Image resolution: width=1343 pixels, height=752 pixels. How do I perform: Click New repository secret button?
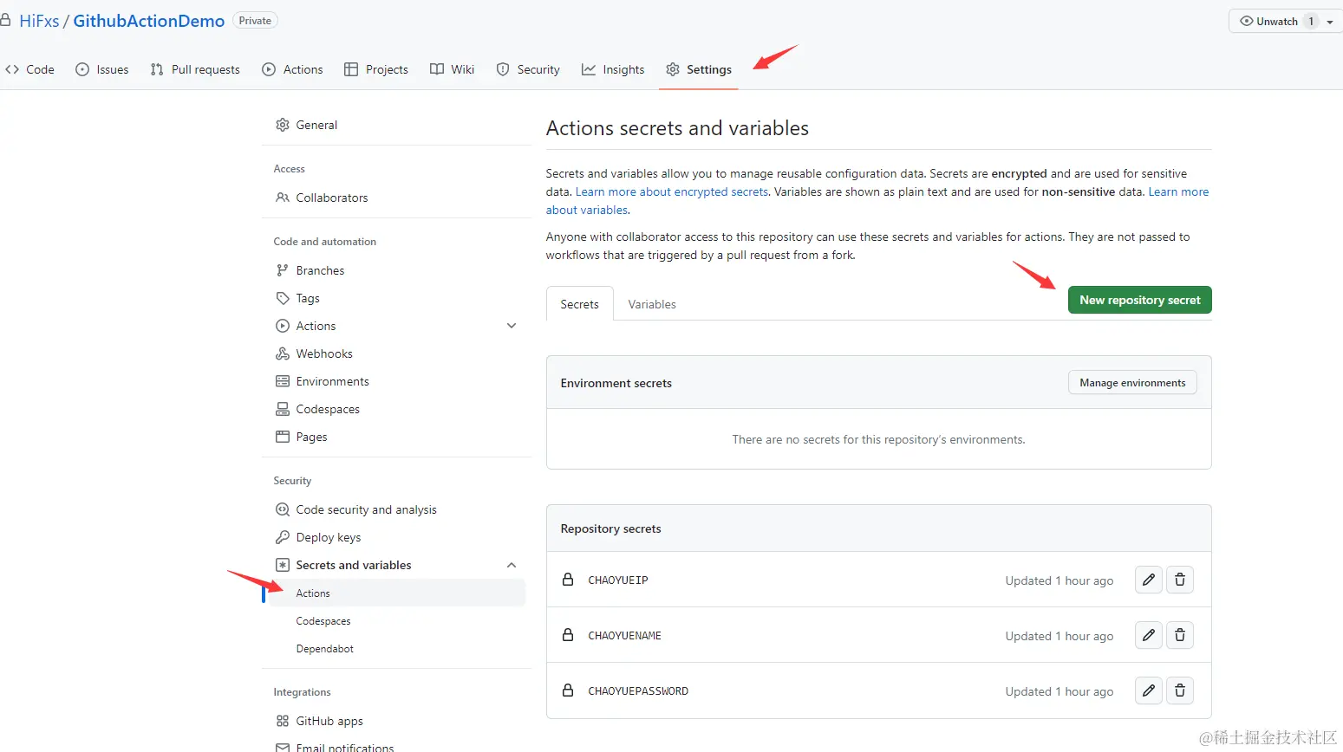(1140, 300)
